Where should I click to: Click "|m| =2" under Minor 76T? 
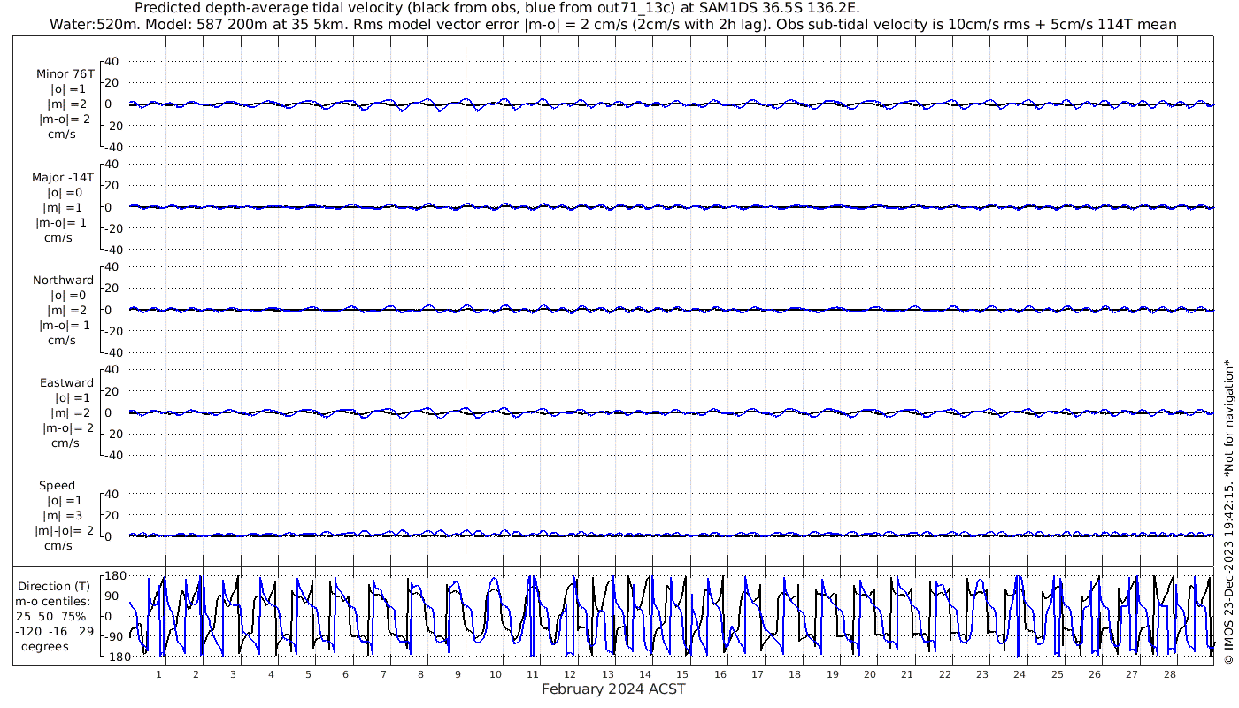pos(67,104)
